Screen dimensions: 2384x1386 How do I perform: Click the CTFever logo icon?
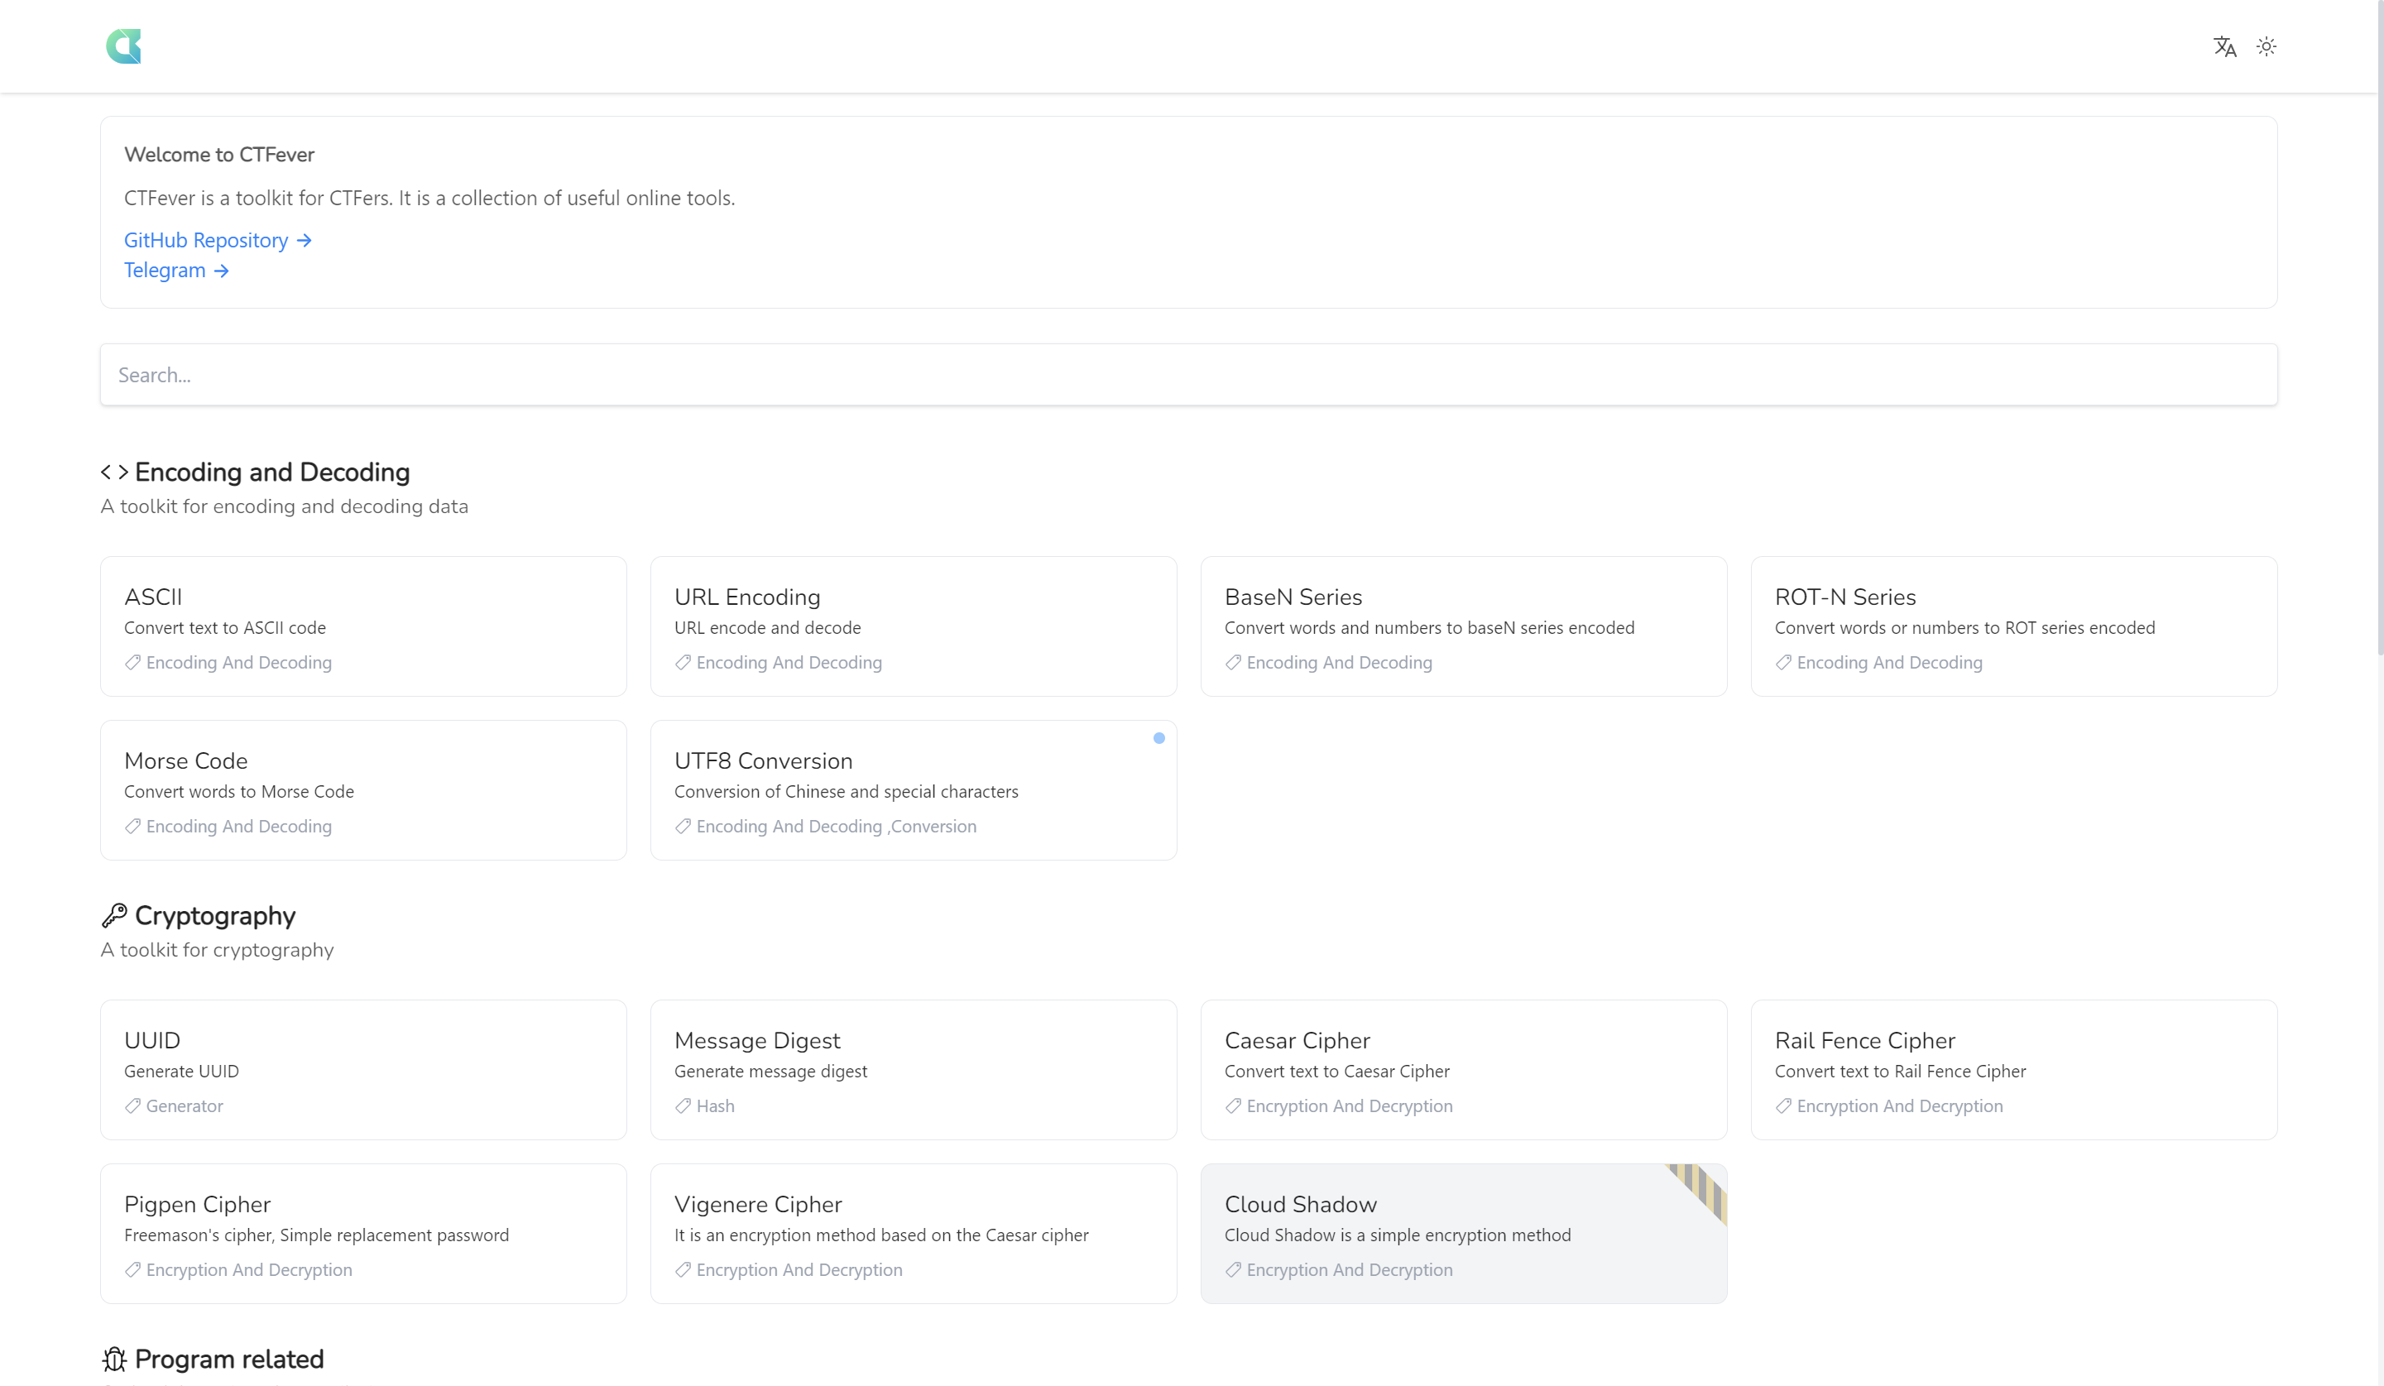[x=124, y=46]
